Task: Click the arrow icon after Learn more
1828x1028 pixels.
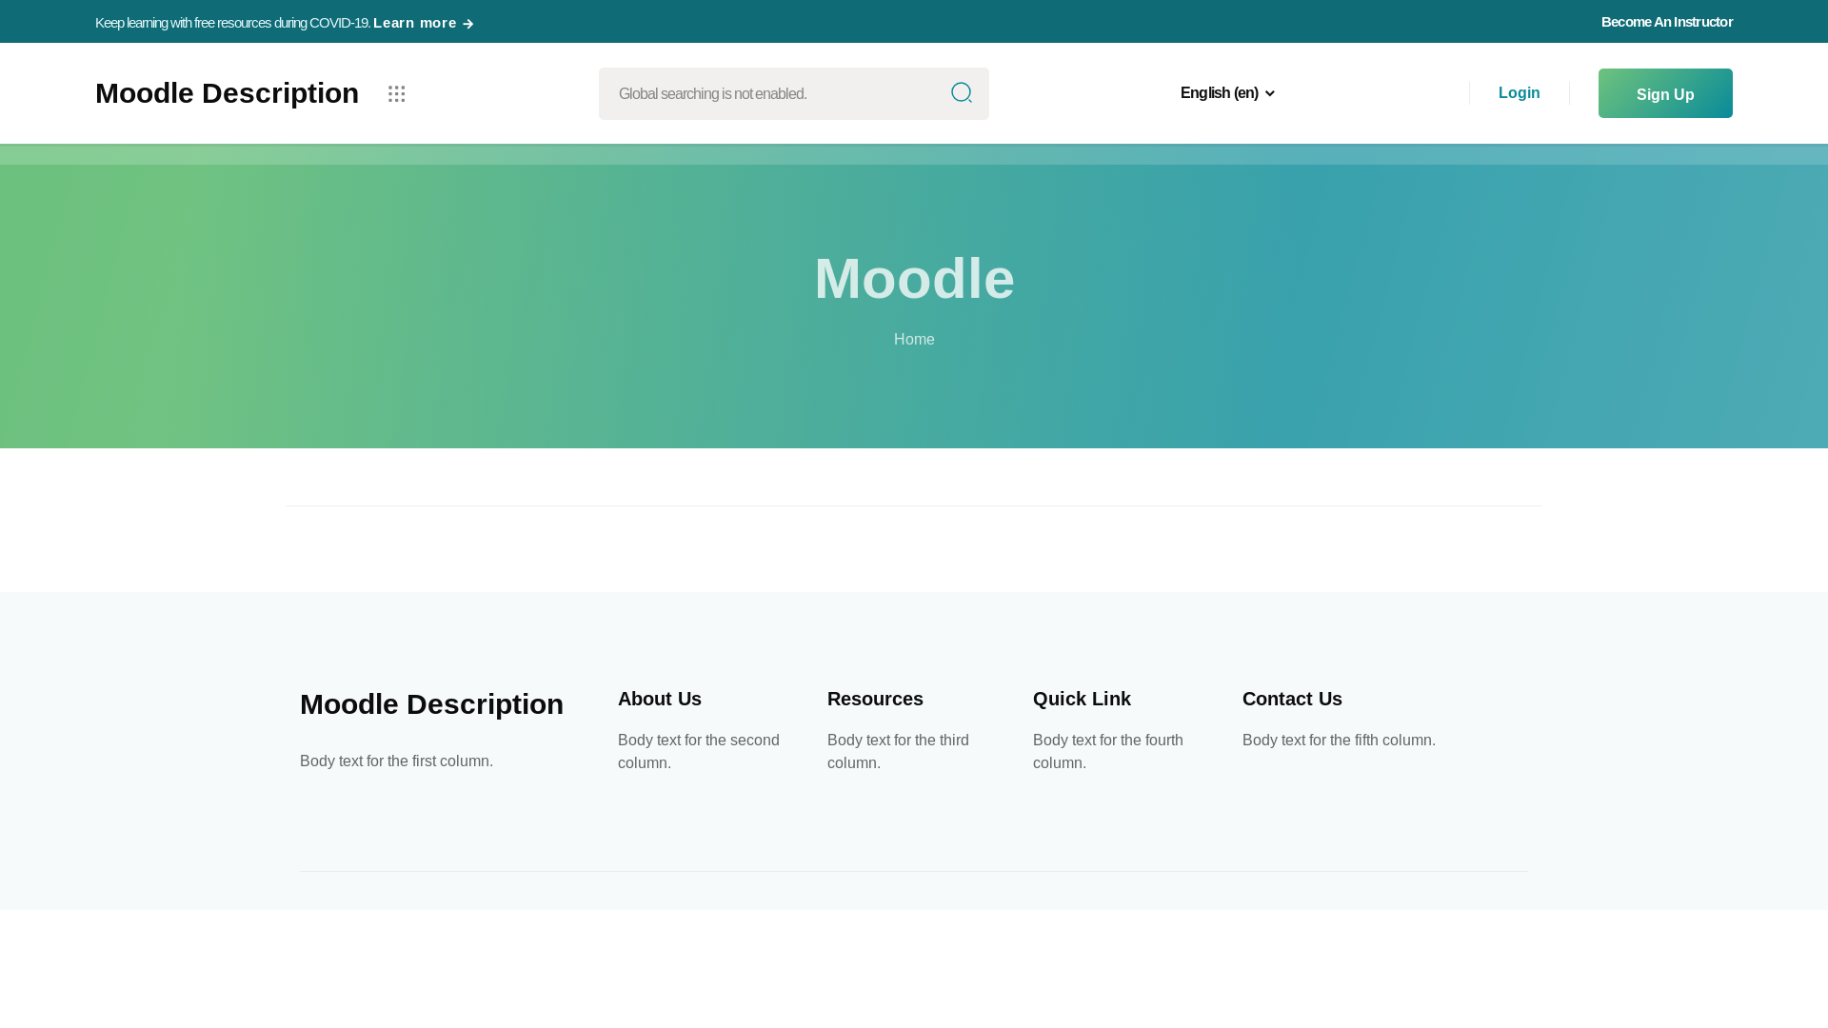Action: tap(468, 24)
